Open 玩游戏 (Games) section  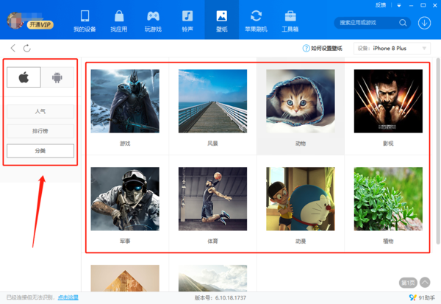click(153, 21)
